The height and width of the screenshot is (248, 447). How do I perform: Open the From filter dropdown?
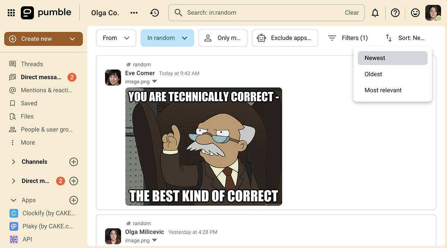pos(116,38)
